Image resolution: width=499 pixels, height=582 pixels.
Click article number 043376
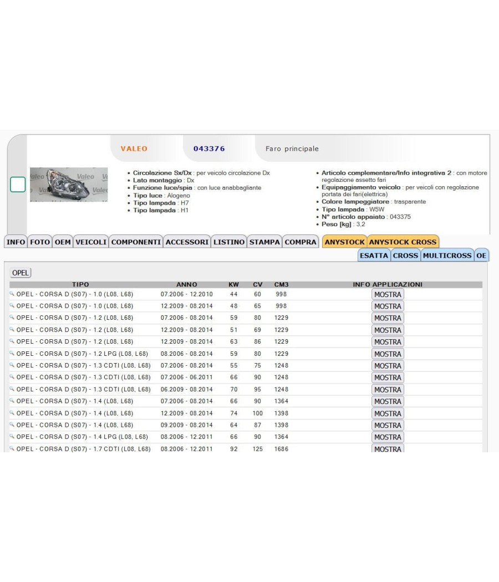pos(209,149)
